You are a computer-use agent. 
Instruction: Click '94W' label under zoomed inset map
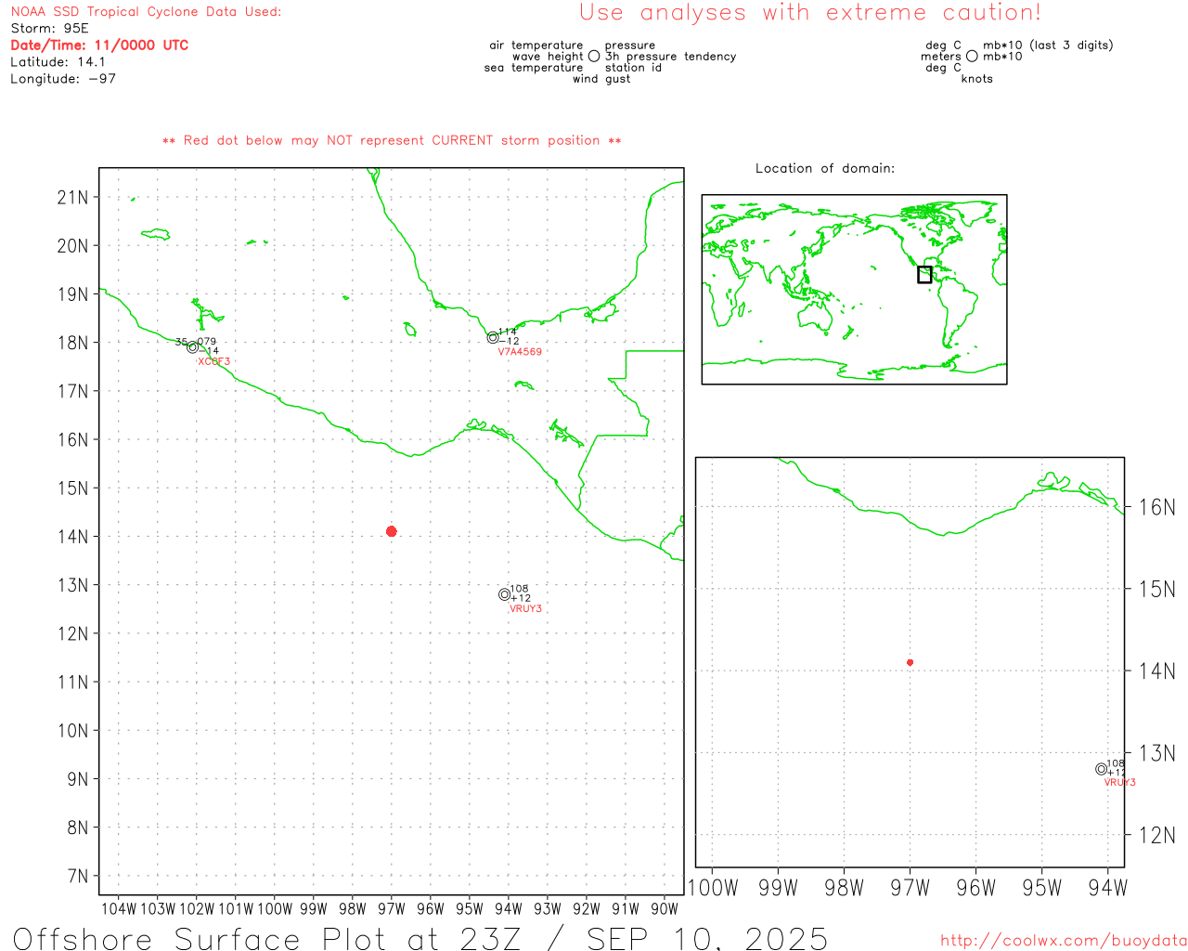pyautogui.click(x=1107, y=888)
